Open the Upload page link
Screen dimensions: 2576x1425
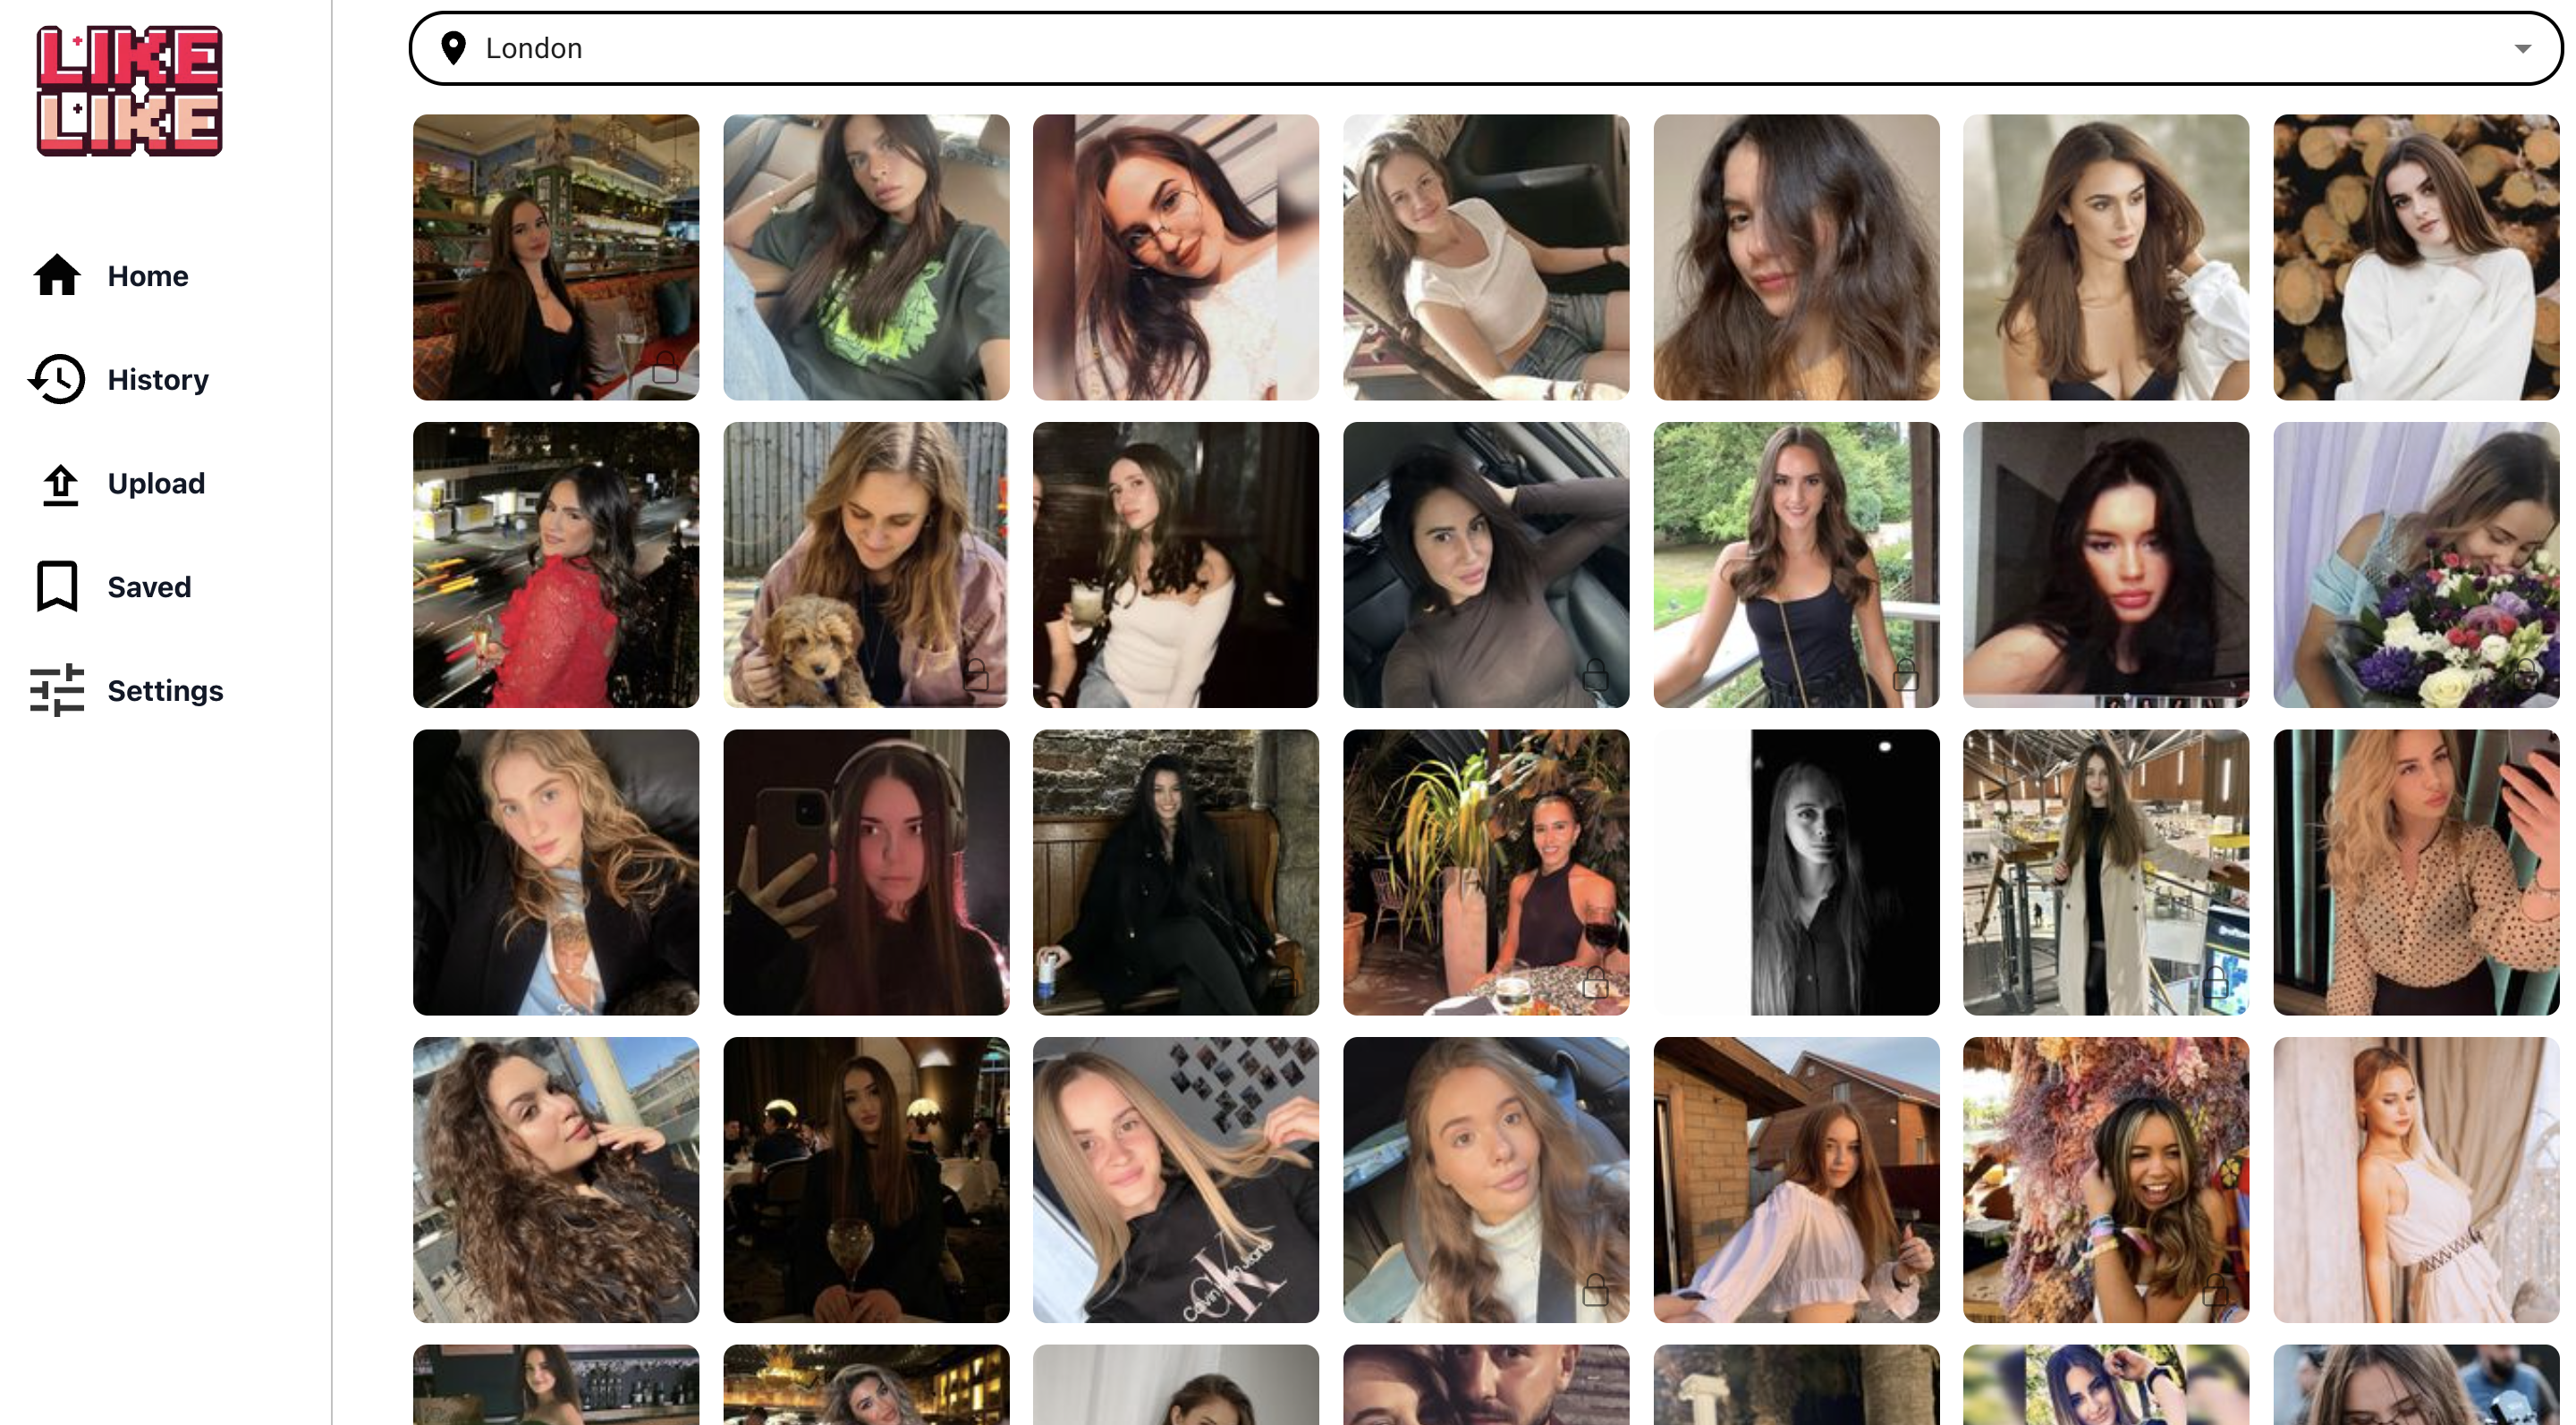[156, 484]
